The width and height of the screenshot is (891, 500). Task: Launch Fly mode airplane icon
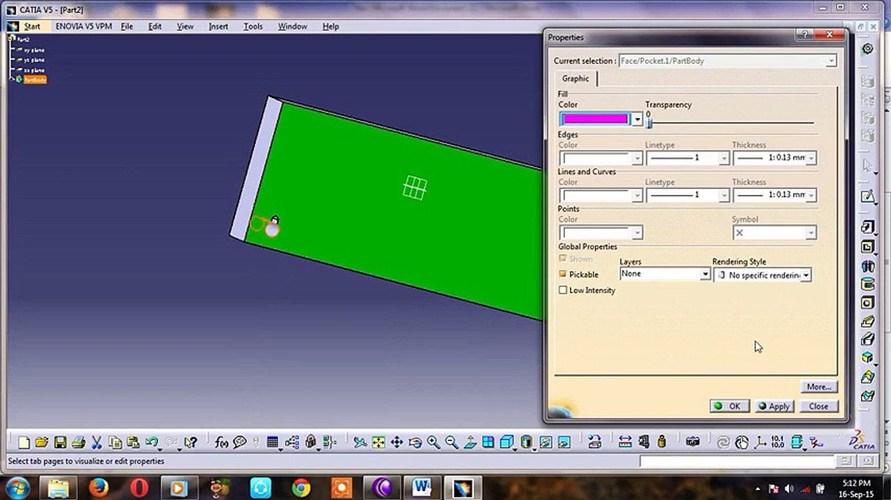[x=360, y=442]
